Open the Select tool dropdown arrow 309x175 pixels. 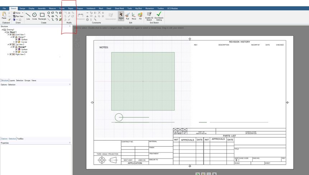[x=121, y=20]
